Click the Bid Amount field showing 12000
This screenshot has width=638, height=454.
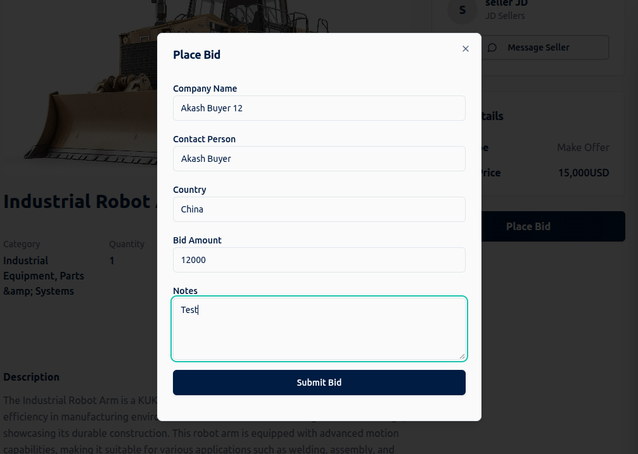[319, 260]
